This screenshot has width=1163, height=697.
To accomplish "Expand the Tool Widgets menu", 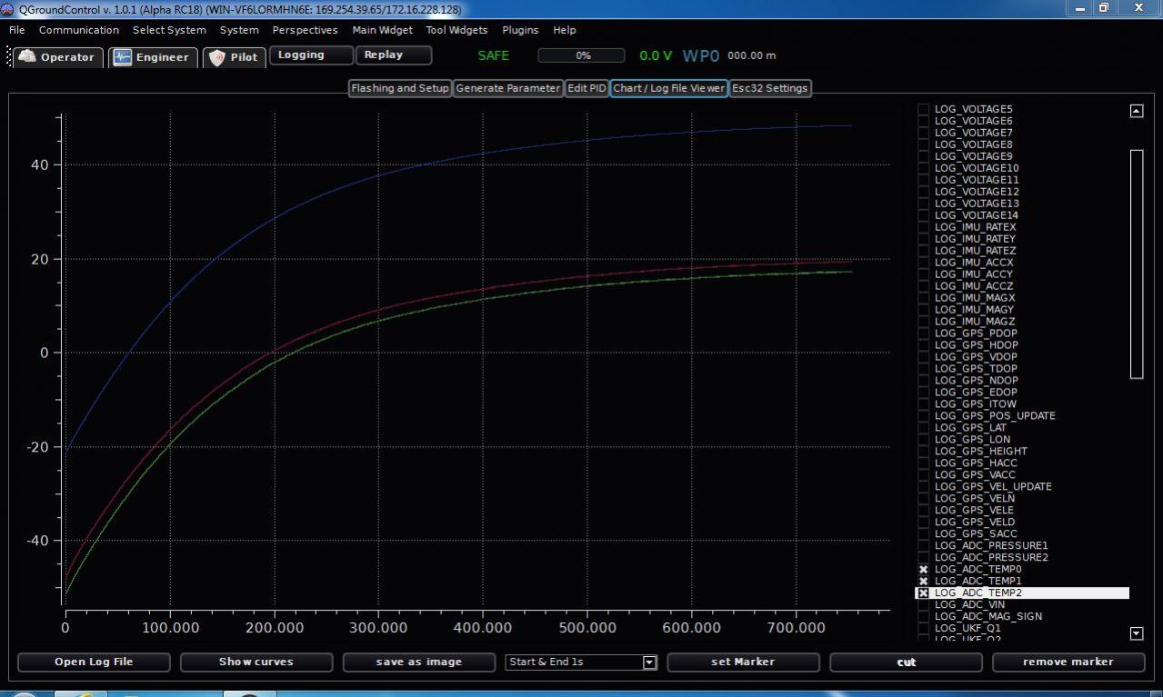I will (x=456, y=30).
